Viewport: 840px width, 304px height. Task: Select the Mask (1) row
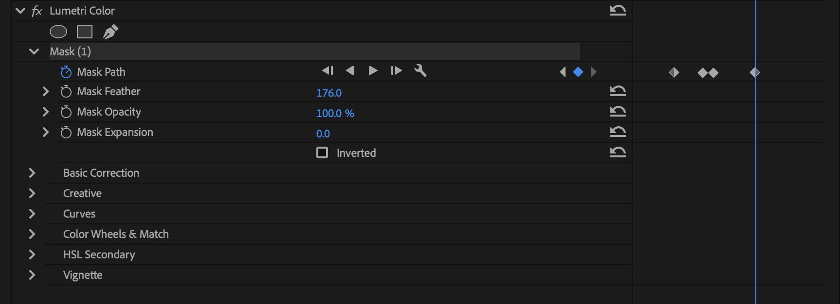click(314, 51)
